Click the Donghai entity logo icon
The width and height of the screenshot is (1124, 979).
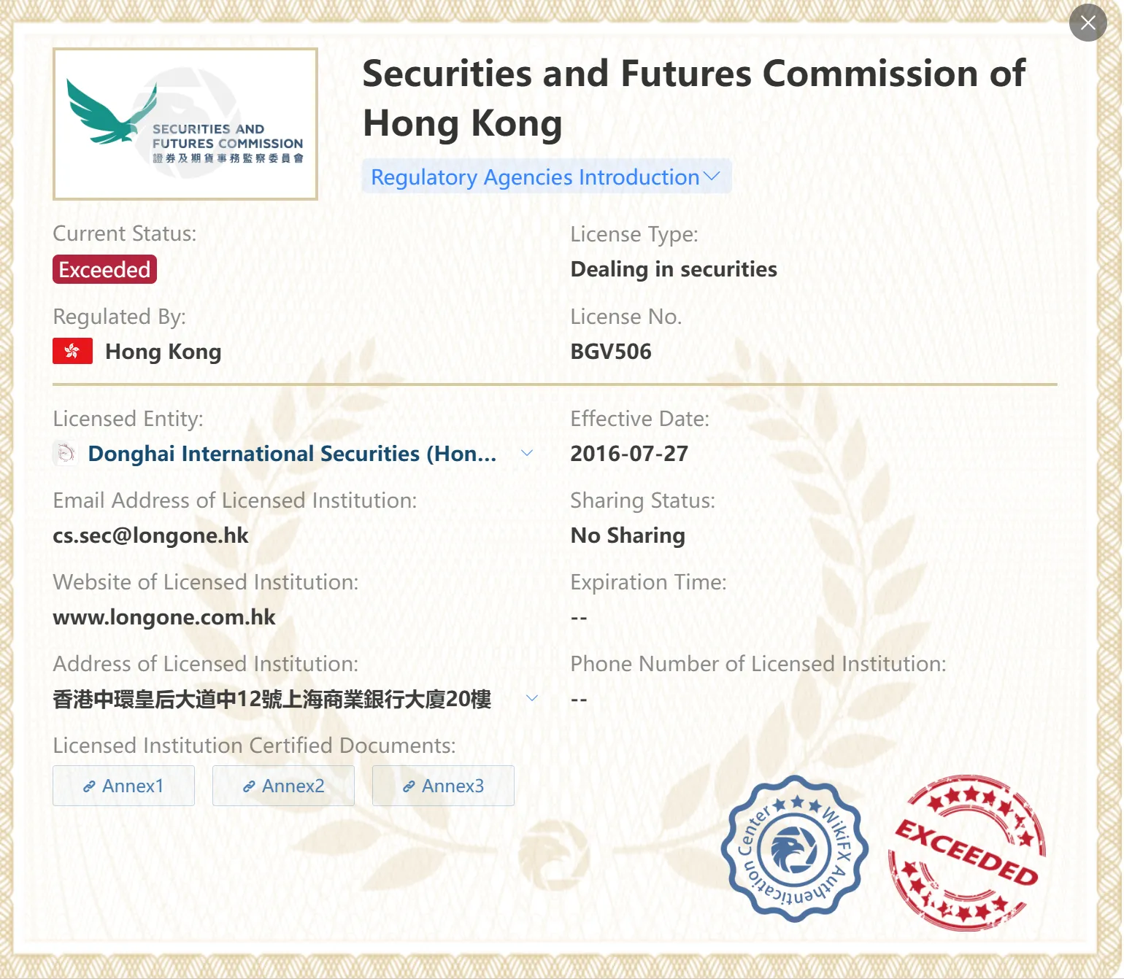click(66, 453)
